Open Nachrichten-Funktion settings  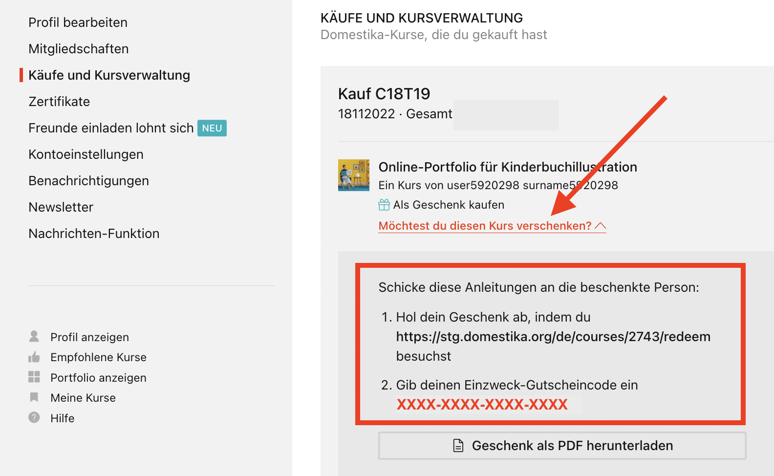coord(94,234)
